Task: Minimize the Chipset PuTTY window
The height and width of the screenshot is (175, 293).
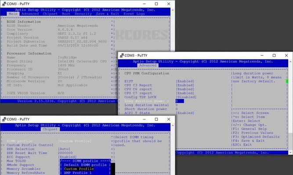Action: point(144,119)
